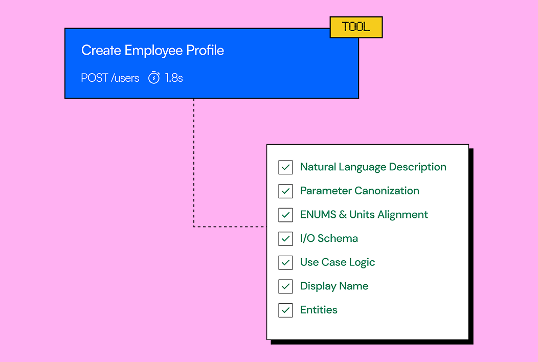Image resolution: width=538 pixels, height=362 pixels.
Task: Click the Natural Language Description label
Action: [373, 167]
